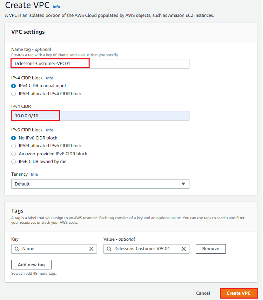Image resolution: width=263 pixels, height=300 pixels.
Task: Click Add new tag
Action: point(31,265)
